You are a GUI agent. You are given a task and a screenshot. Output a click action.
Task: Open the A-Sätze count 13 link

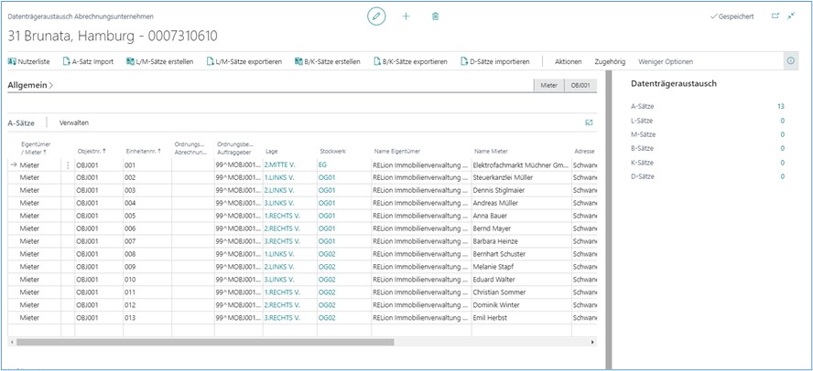[780, 106]
